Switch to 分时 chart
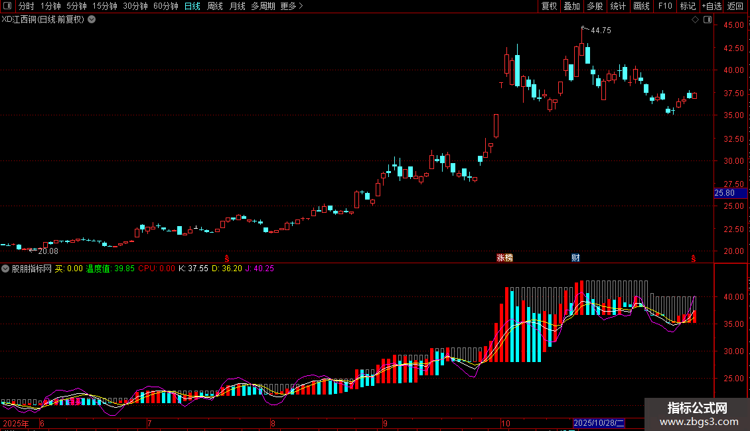 tap(27, 6)
